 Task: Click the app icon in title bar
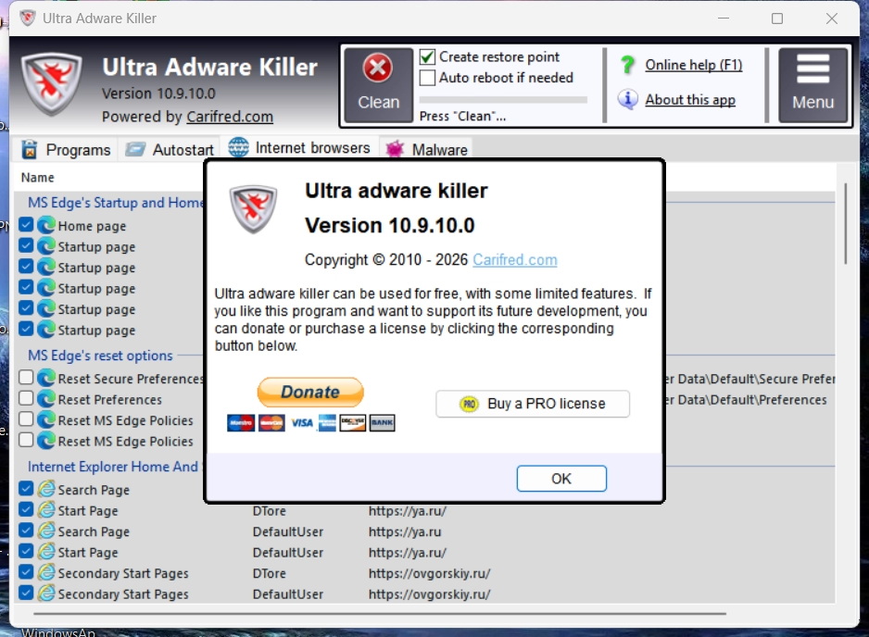(27, 19)
